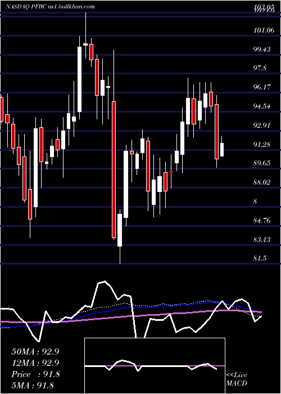Viewport: 281px width, 394px height.
Task: Click the 12MA : 92.9 readout
Action: click(35, 363)
